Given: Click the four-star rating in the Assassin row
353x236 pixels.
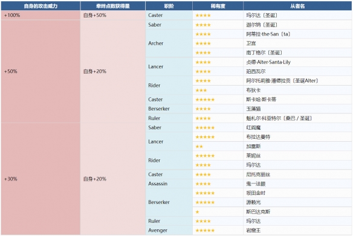Looking at the screenshot, I should (203, 184).
